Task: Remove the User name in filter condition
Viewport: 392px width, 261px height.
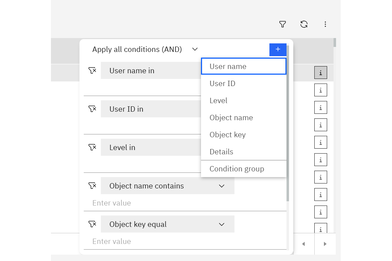Action: point(92,70)
